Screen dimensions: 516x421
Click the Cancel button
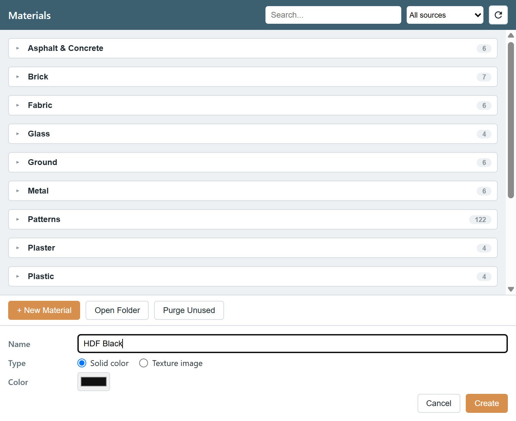point(439,403)
